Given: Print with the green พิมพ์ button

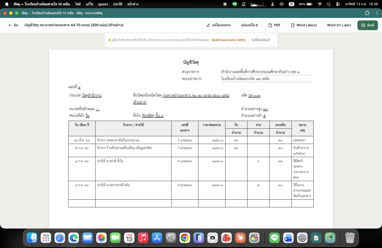Looking at the screenshot, I should coord(368,25).
